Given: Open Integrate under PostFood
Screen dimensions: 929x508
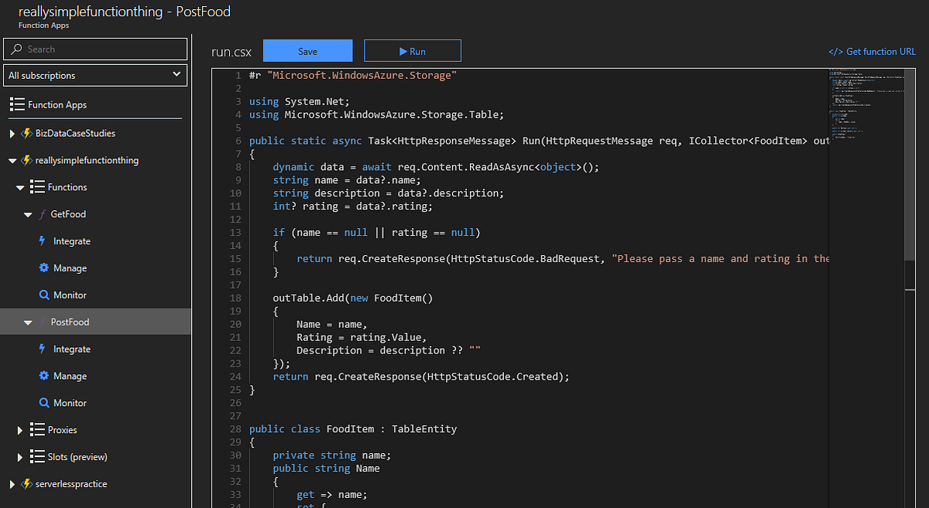Looking at the screenshot, I should pyautogui.click(x=71, y=349).
